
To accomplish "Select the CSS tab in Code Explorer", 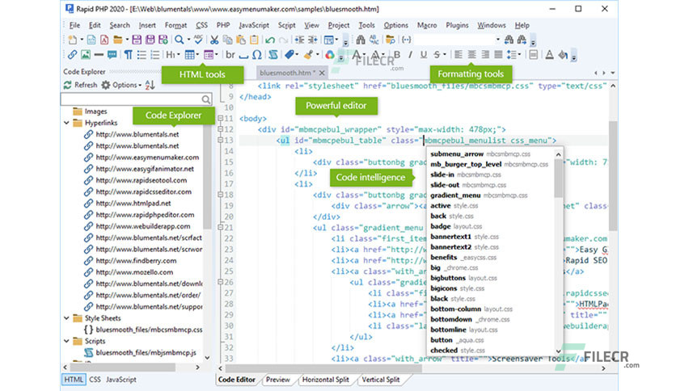I will point(95,380).
